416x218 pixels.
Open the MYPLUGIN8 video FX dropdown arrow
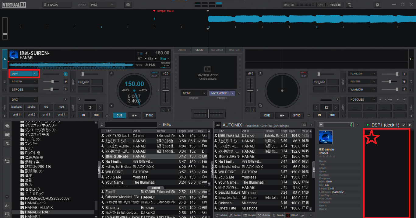pos(232,93)
